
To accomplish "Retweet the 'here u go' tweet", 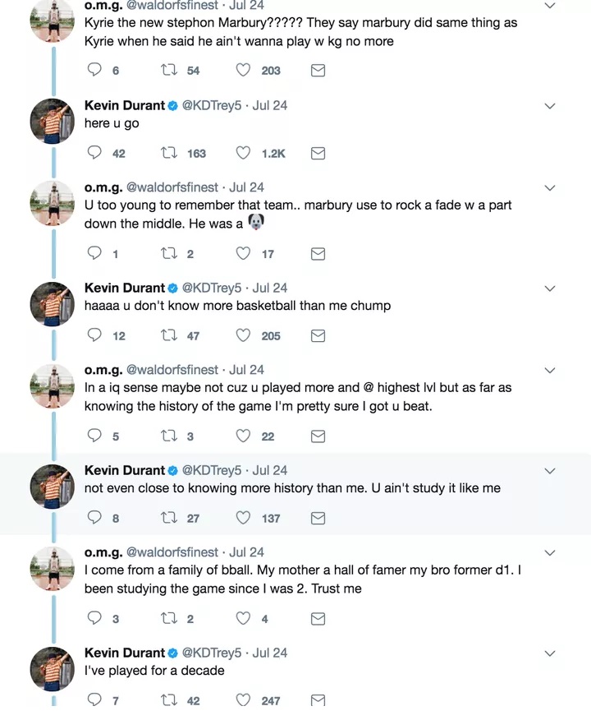I will coord(170,153).
